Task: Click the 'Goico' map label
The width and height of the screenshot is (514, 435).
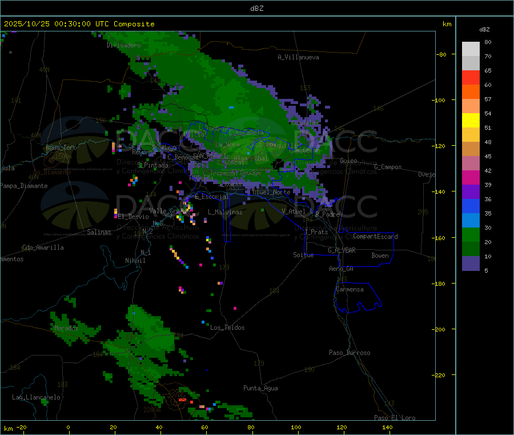Action: (348, 161)
